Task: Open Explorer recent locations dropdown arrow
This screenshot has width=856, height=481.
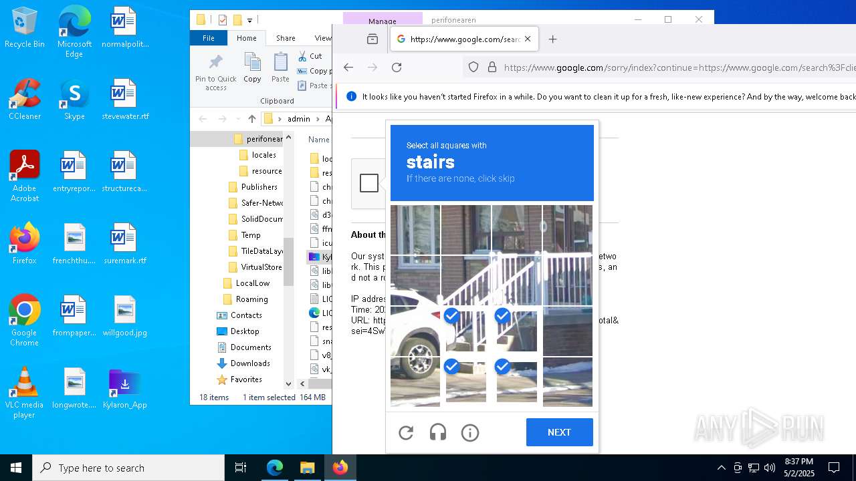Action: point(238,119)
